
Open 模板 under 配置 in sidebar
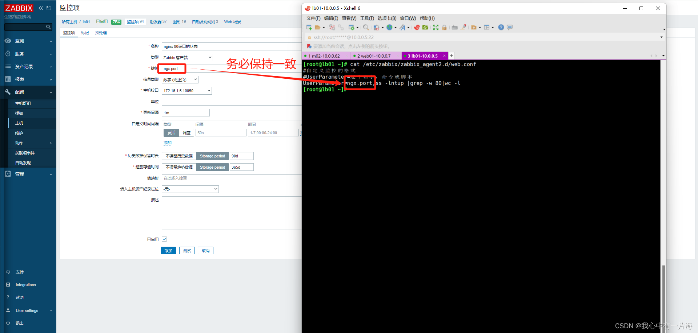[32, 113]
